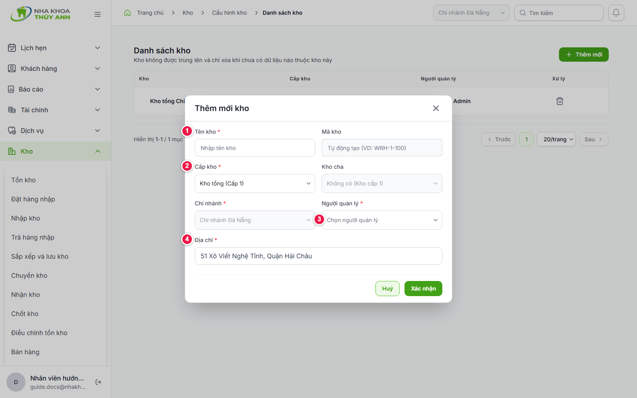637x398 pixels.
Task: Click the user avatar D
Action: tap(16, 382)
